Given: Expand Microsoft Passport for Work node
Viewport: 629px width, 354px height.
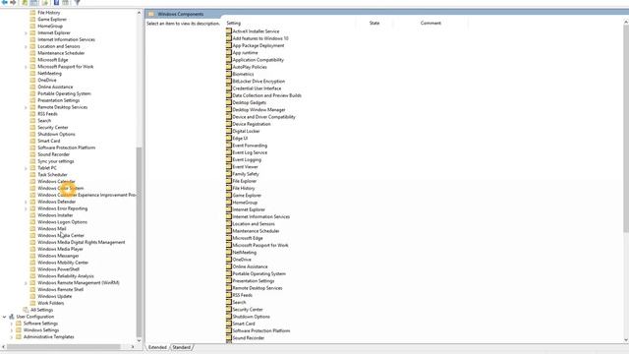Looking at the screenshot, I should [x=27, y=67].
